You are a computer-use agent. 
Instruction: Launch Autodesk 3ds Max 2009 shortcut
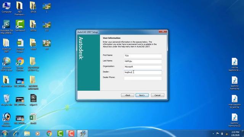tap(6, 27)
